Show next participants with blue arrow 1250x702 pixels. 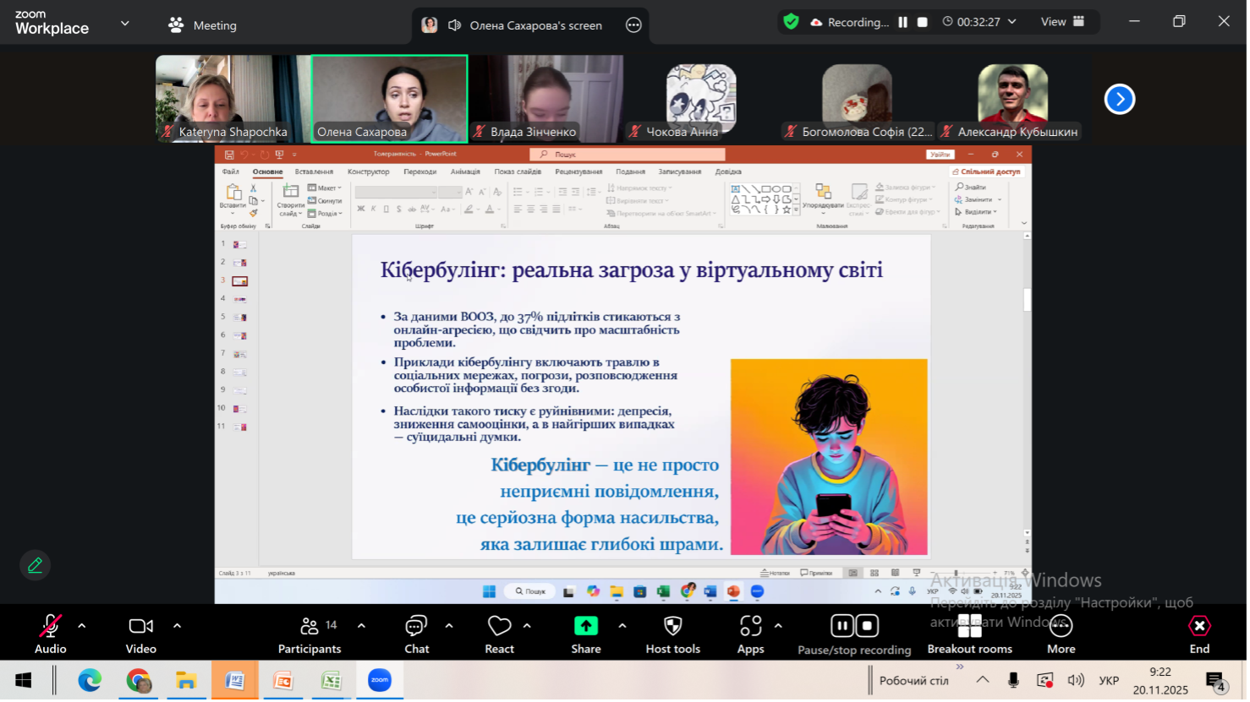1119,99
